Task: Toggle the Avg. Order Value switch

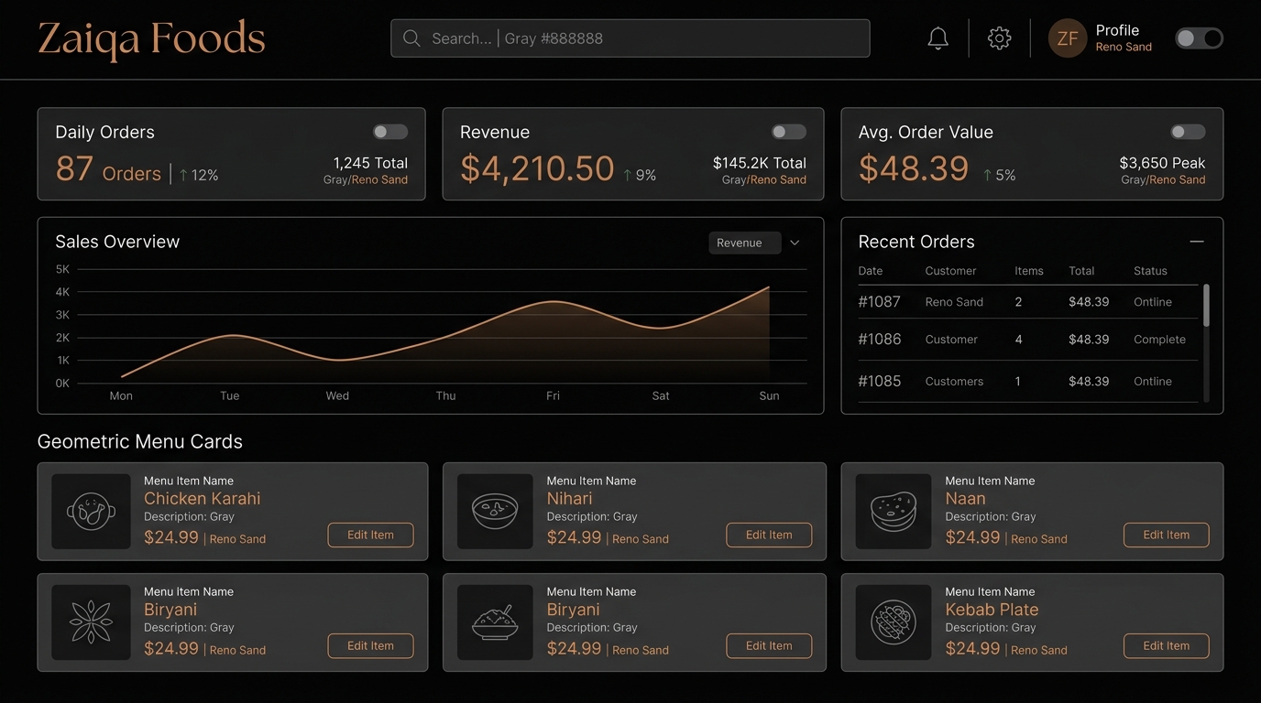Action: click(1188, 132)
